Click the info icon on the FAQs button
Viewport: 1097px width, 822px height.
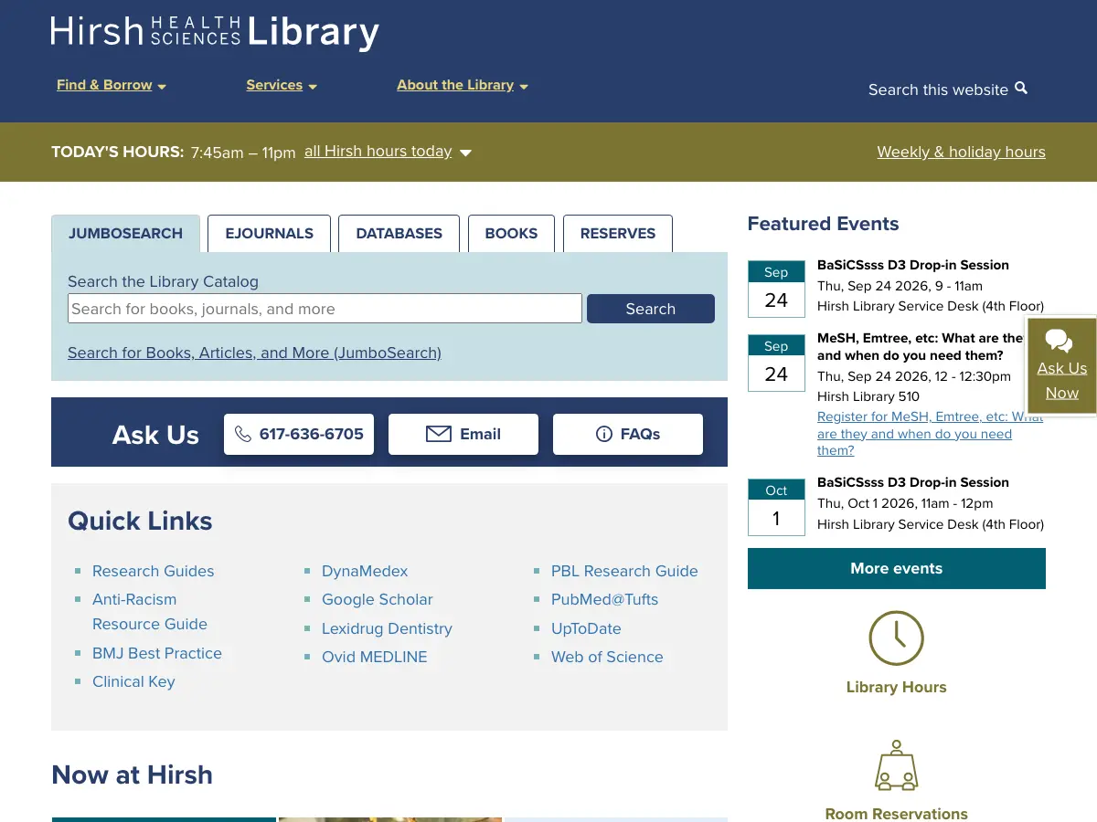pyautogui.click(x=603, y=434)
